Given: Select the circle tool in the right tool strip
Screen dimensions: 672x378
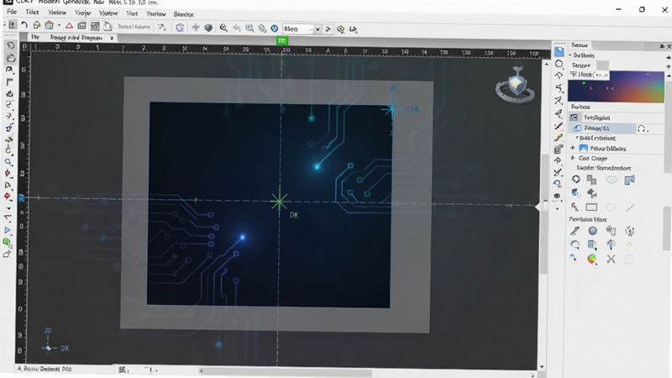Looking at the screenshot, I should [559, 65].
